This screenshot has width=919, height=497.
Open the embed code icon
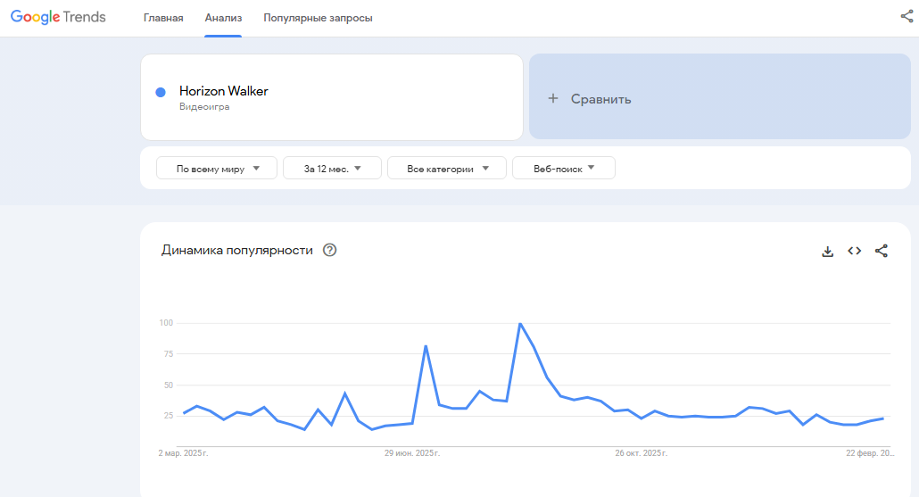(854, 251)
